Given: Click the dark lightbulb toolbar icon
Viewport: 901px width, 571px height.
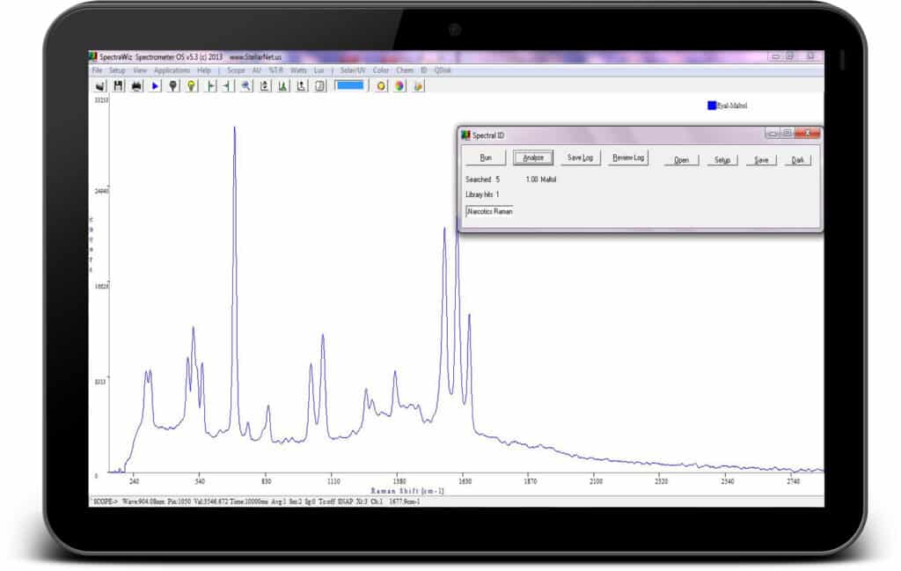Looking at the screenshot, I should point(173,85).
